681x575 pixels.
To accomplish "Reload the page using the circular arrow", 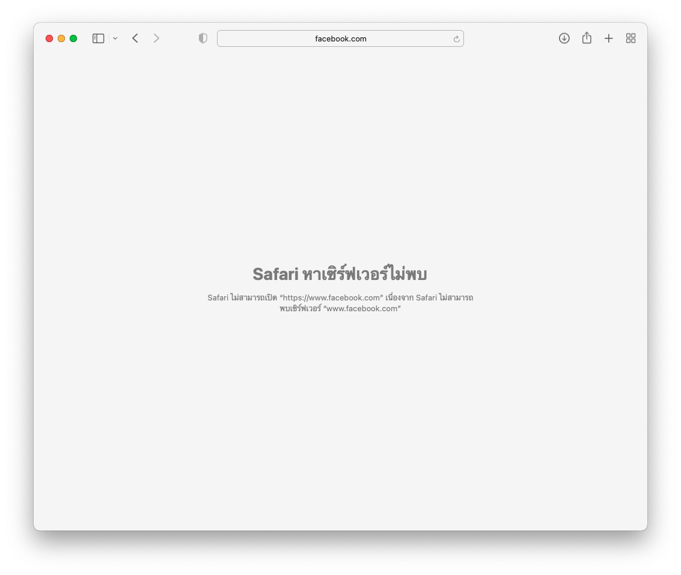I will click(x=456, y=38).
